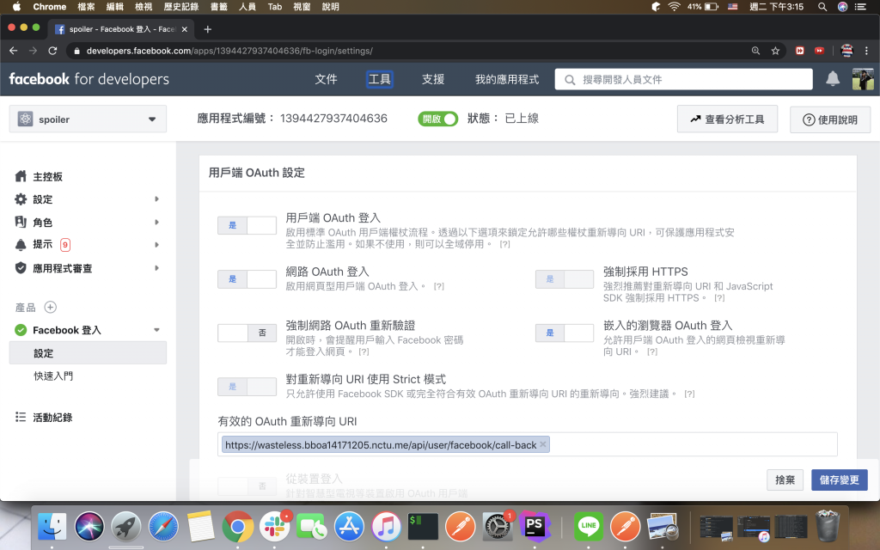Click the green check icon beside Facebook 登入
The width and height of the screenshot is (880, 550).
tap(21, 330)
